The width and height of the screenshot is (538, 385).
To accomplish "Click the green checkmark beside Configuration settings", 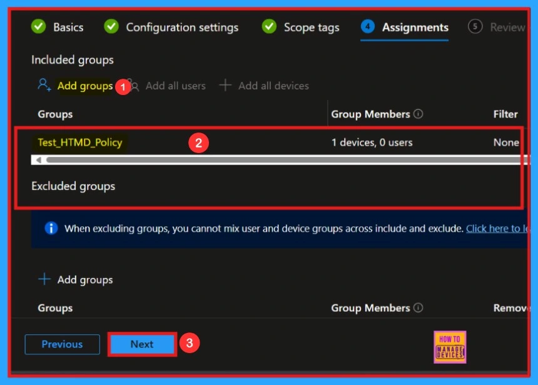I will pos(111,26).
